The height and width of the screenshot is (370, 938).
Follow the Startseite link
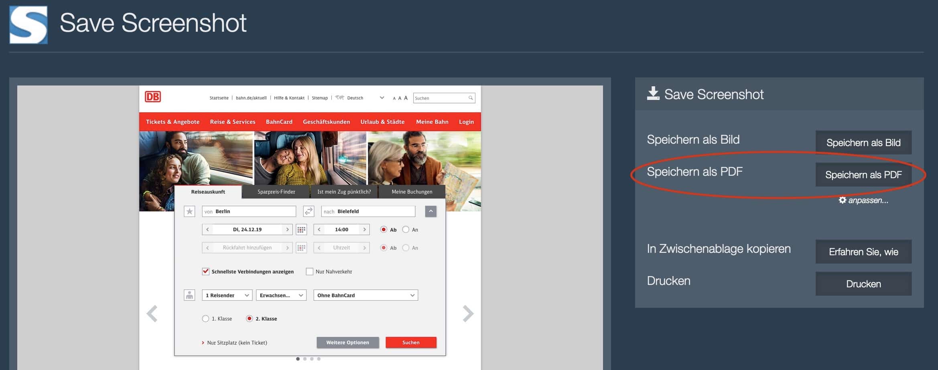[x=219, y=98]
